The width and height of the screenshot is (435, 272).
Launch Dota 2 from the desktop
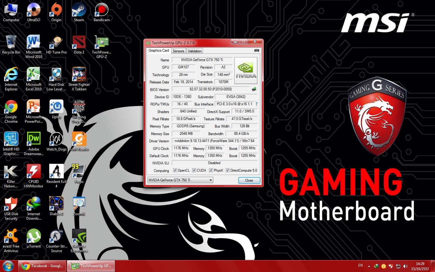pos(79,44)
